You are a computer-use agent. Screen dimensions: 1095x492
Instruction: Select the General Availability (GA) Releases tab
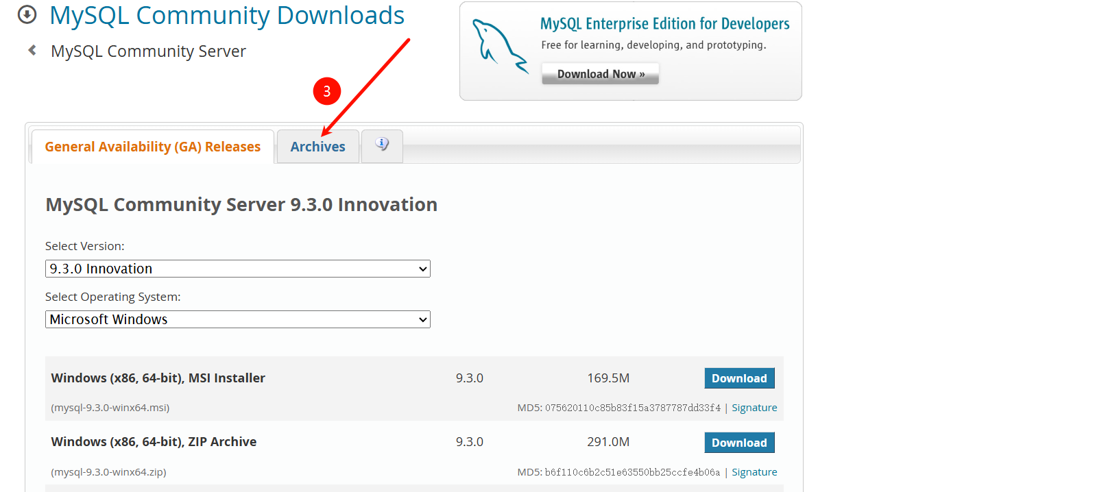(152, 147)
